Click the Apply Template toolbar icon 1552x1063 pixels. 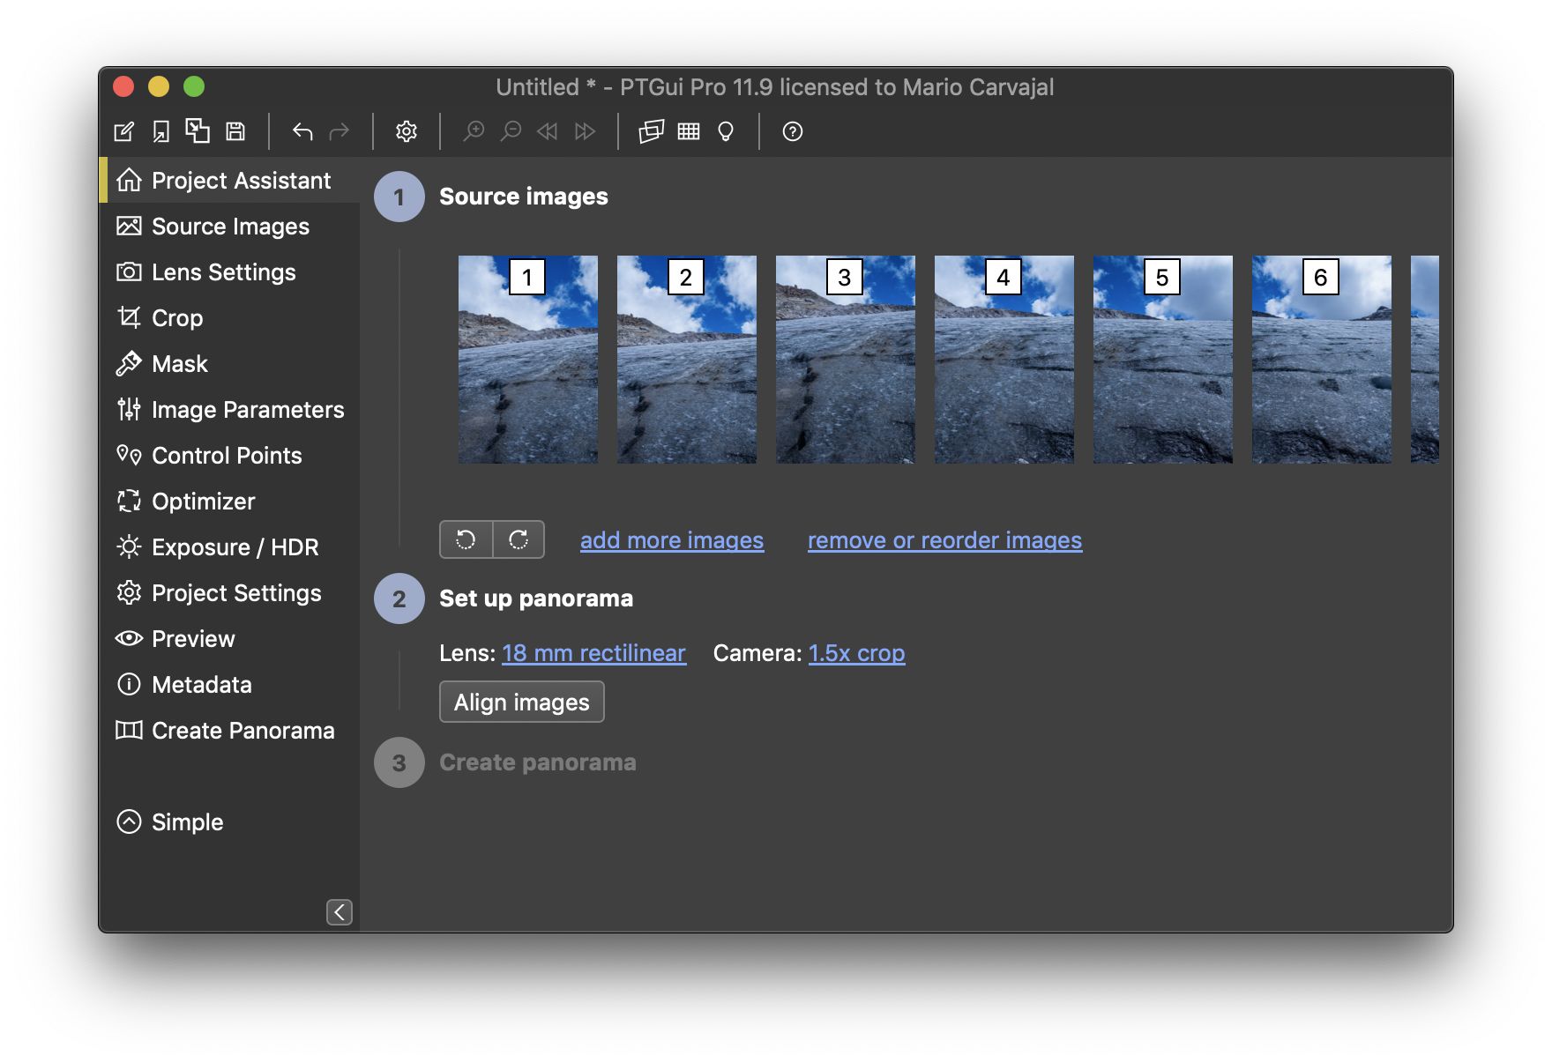[198, 130]
